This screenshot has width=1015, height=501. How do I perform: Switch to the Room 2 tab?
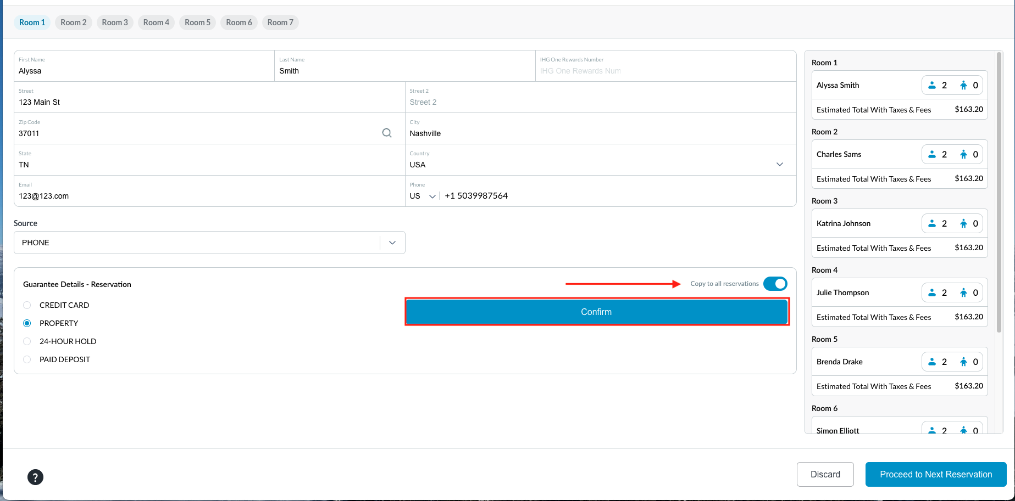(x=74, y=22)
